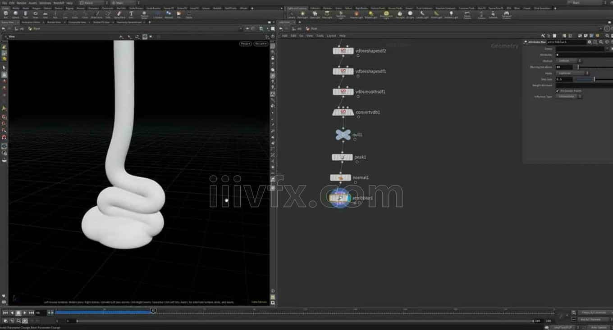Click the Auto Update button

[599, 327]
